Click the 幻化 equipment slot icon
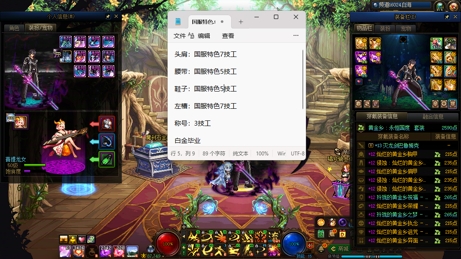The image size is (461, 259). [436, 44]
